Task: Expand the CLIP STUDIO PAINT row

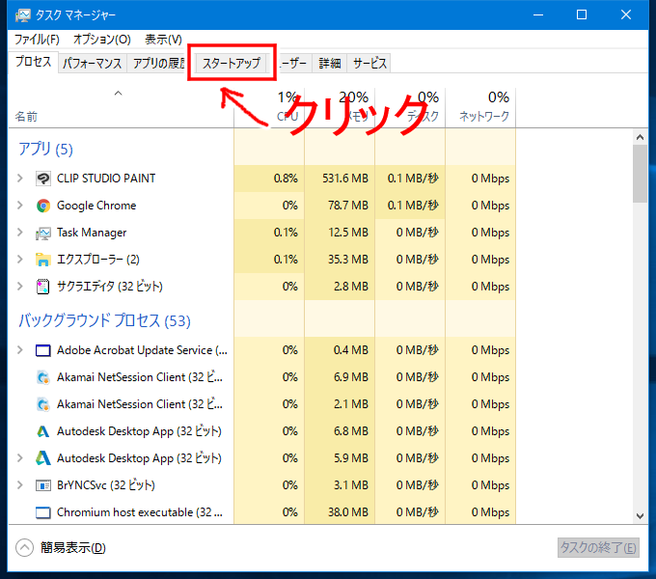Action: pos(19,179)
